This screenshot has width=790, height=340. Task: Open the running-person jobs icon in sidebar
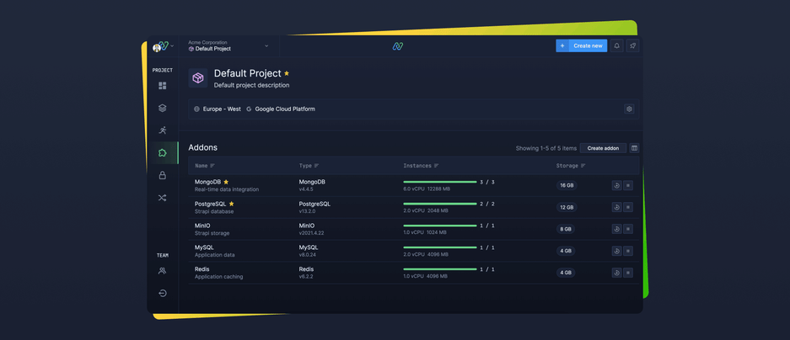point(162,130)
